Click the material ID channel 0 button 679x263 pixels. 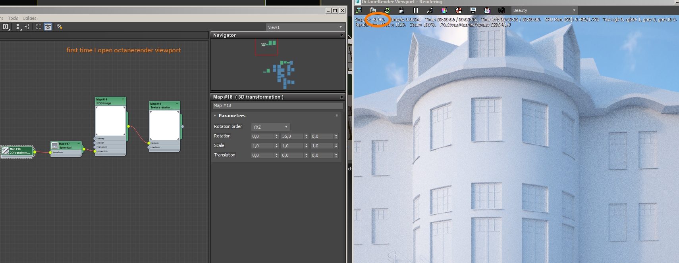pos(6,27)
